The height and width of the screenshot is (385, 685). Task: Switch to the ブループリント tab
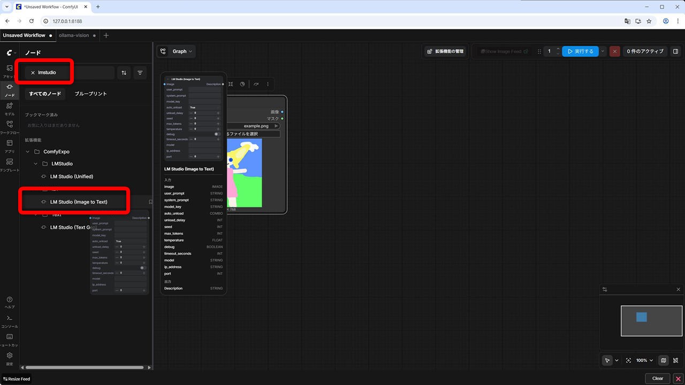click(x=90, y=94)
